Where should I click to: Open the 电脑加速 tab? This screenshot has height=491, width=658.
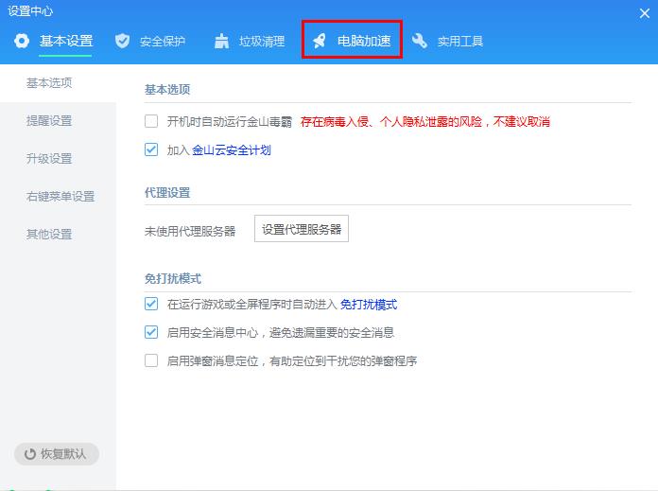pos(364,41)
